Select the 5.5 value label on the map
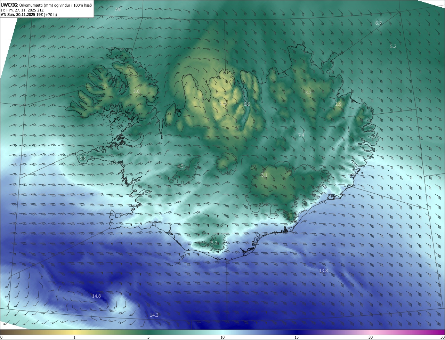Screen dimensions: 445x340 click(x=83, y=158)
